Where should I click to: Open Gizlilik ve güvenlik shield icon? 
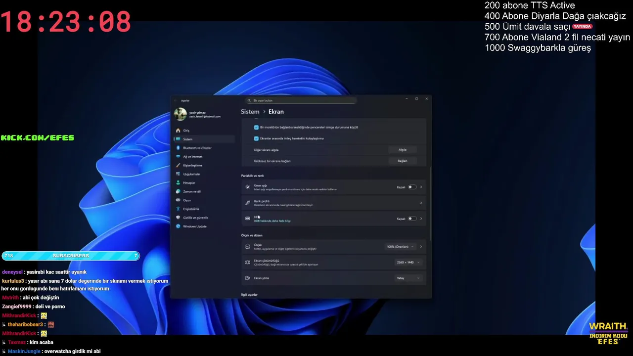(x=178, y=218)
